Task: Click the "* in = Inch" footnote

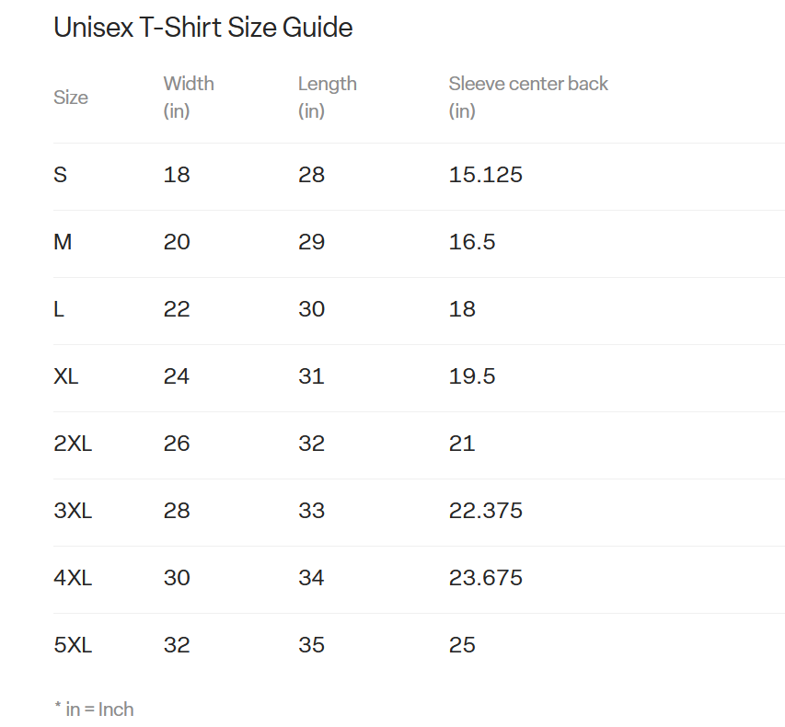Action: [x=94, y=710]
